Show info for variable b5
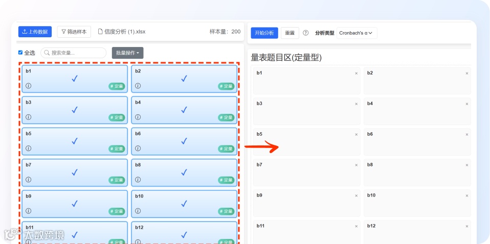 (29, 148)
